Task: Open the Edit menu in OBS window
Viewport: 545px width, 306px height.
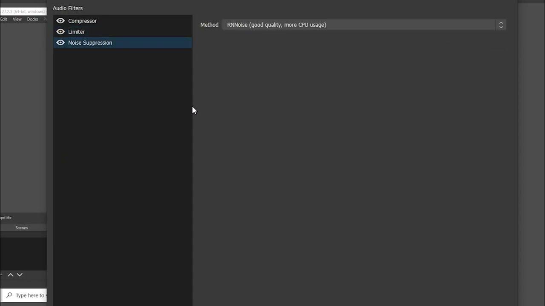Action: pyautogui.click(x=3, y=19)
